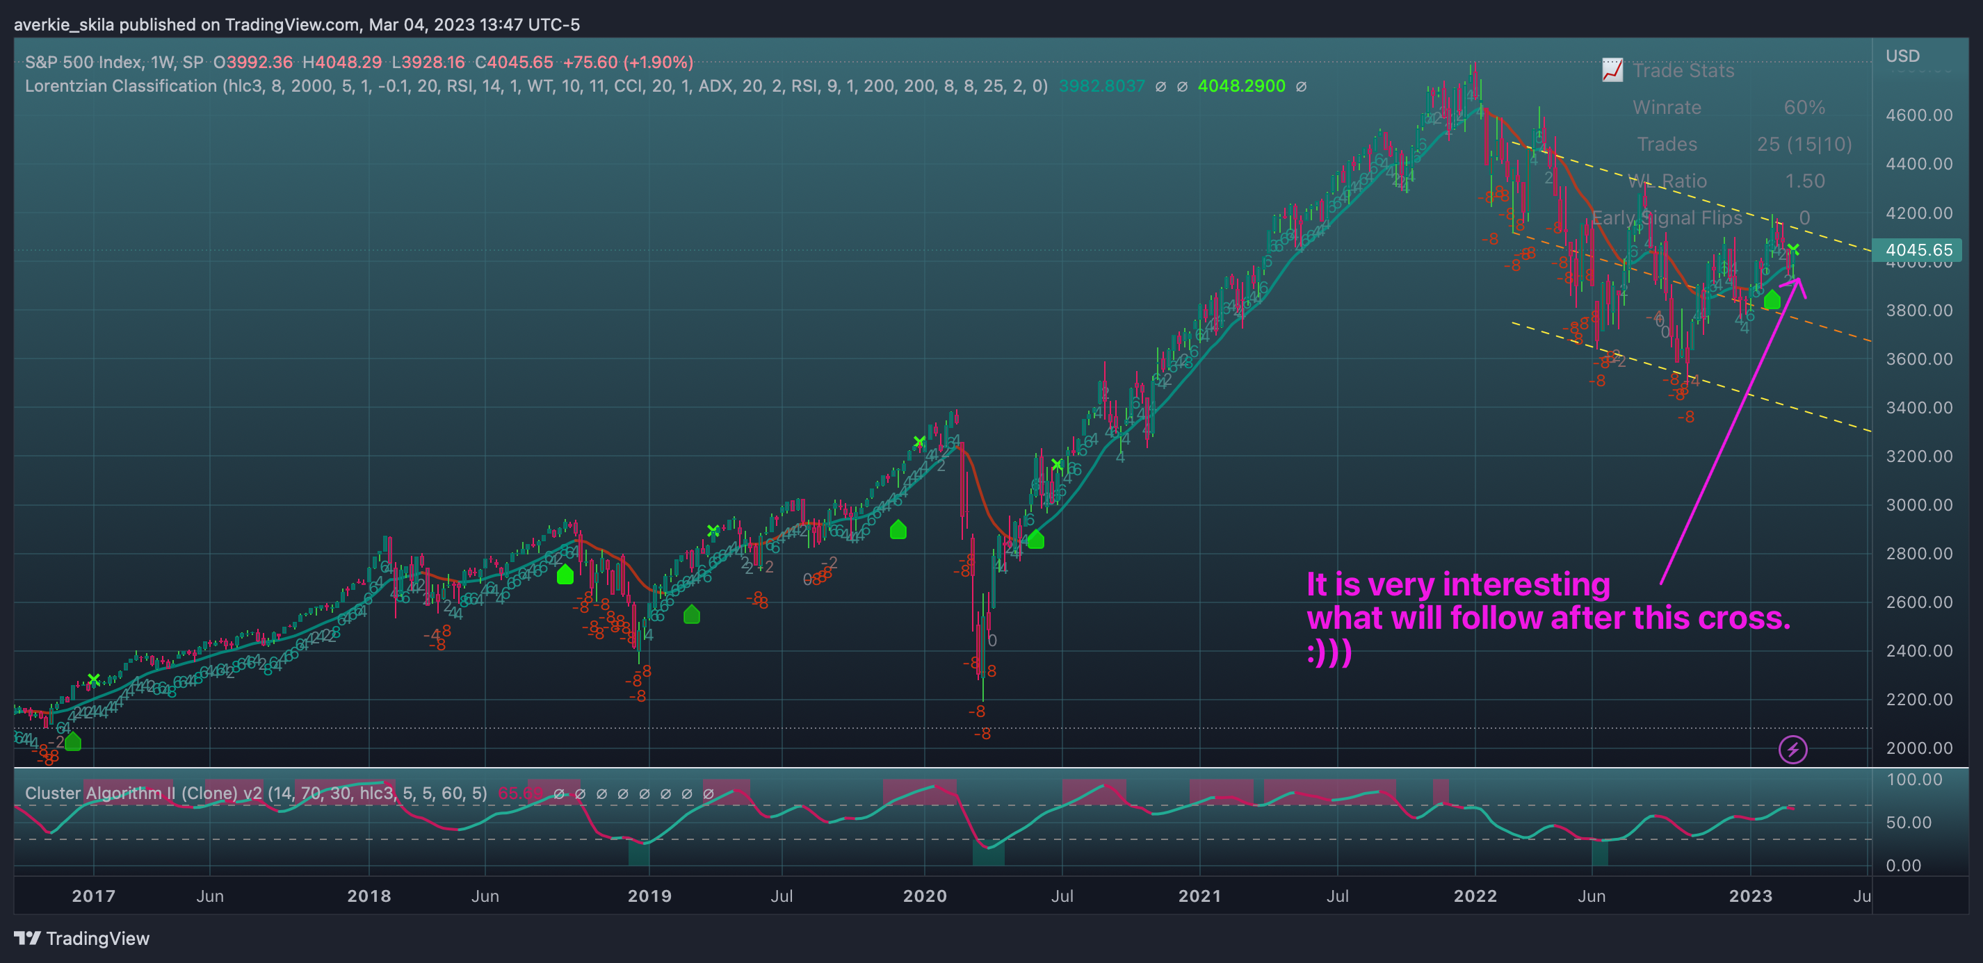Click the 3000.00 price axis label
1983x963 pixels.
coord(1919,504)
